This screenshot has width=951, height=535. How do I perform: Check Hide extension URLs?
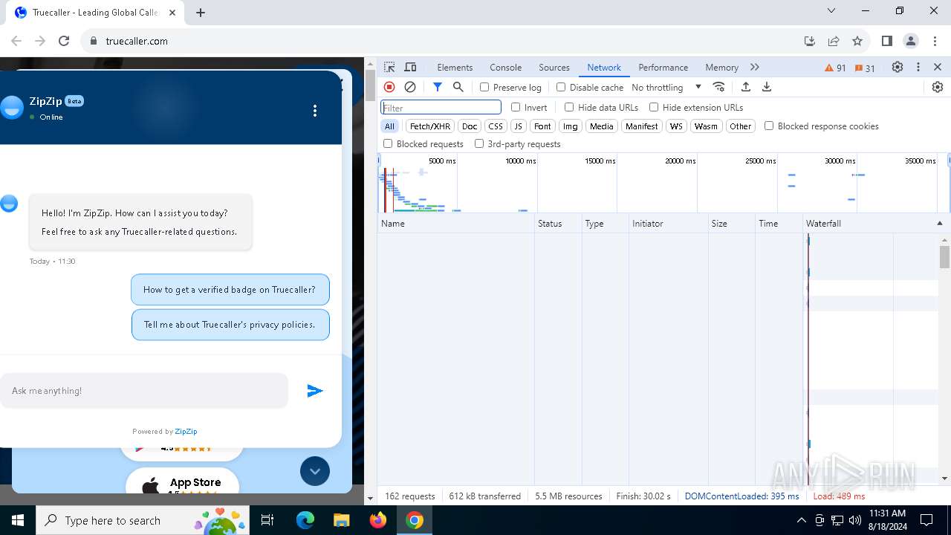point(654,107)
